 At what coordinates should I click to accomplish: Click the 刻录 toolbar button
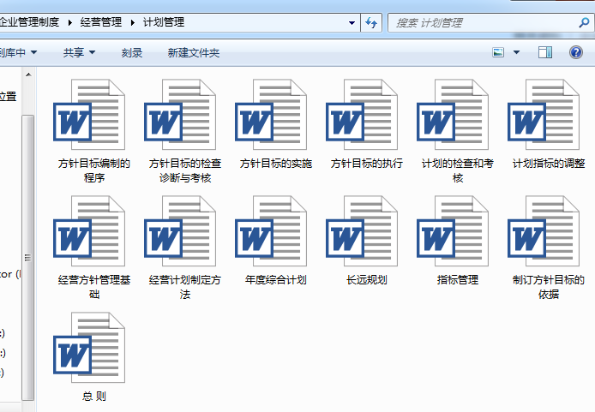[x=132, y=53]
